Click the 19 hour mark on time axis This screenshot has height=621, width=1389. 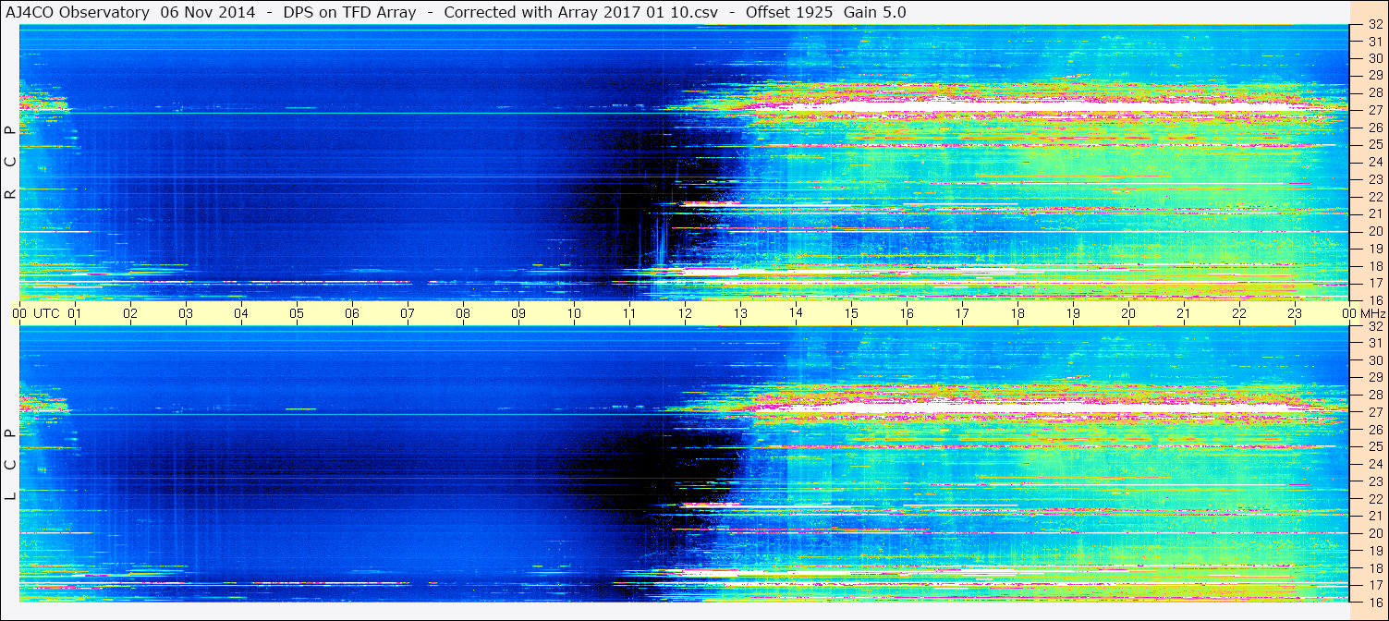click(x=1073, y=313)
